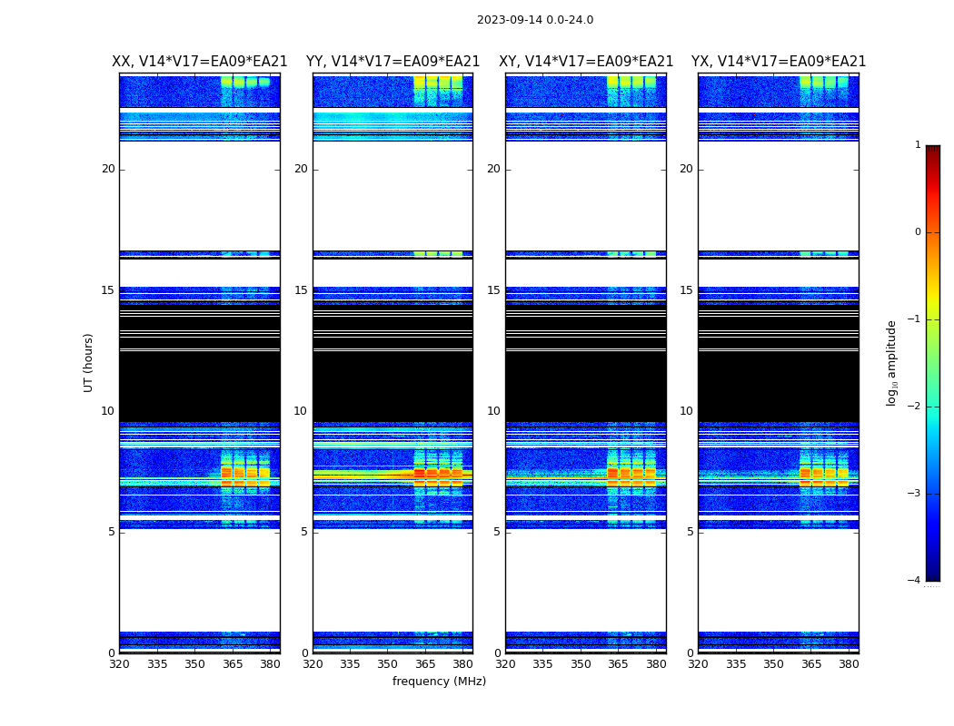Click the frequency (MHz) x-axis label
The height and width of the screenshot is (726, 954).
(x=439, y=682)
